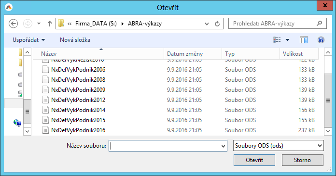Open the Soubory ODS file type dropdown

coord(279,146)
